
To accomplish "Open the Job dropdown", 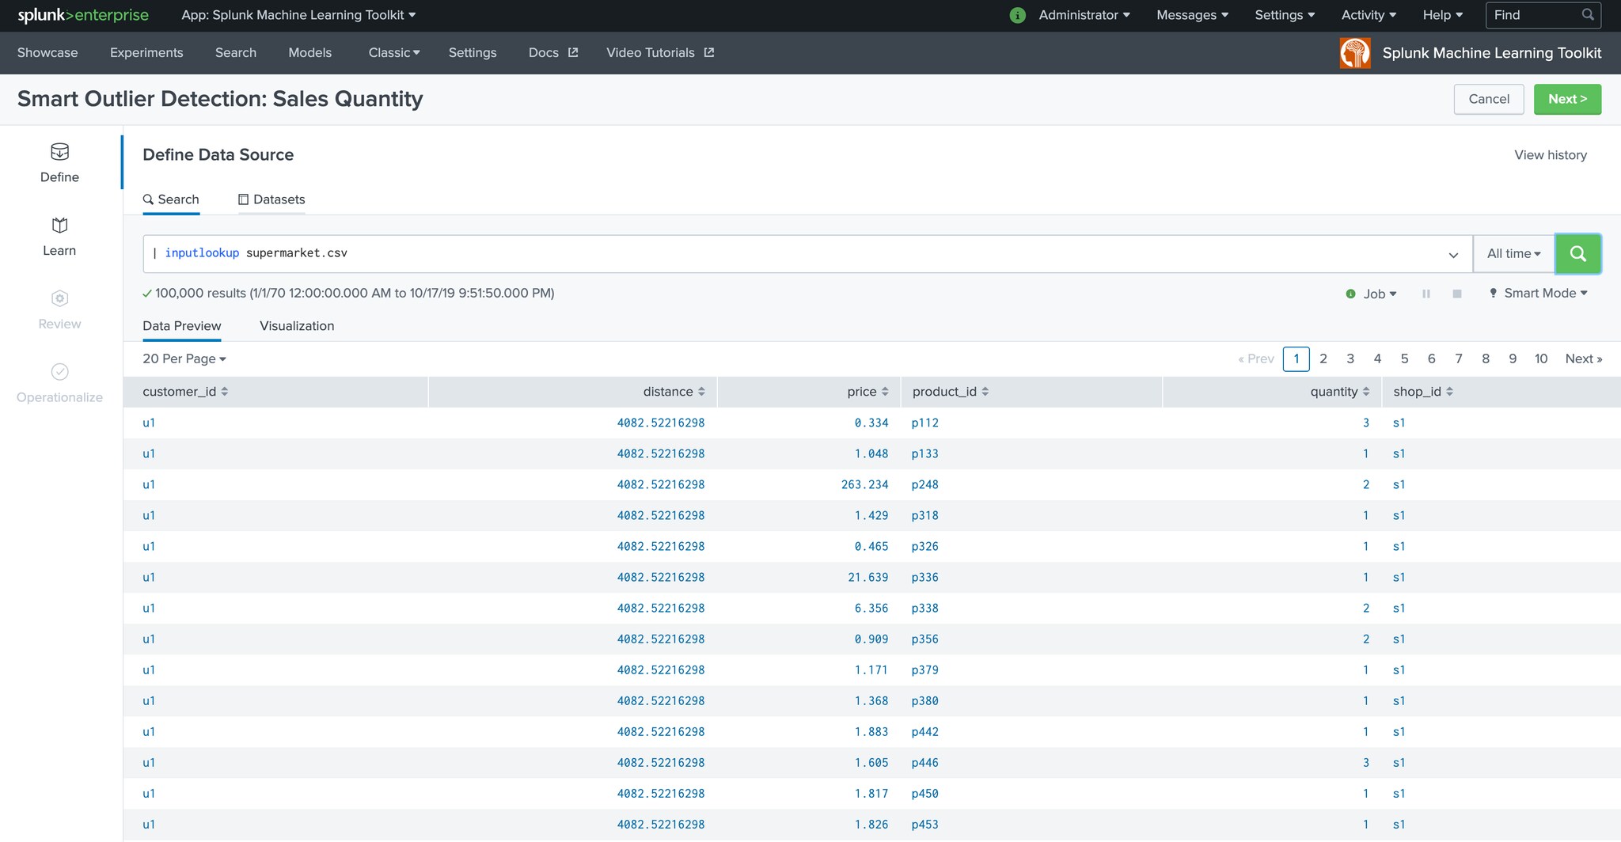I will [1380, 294].
